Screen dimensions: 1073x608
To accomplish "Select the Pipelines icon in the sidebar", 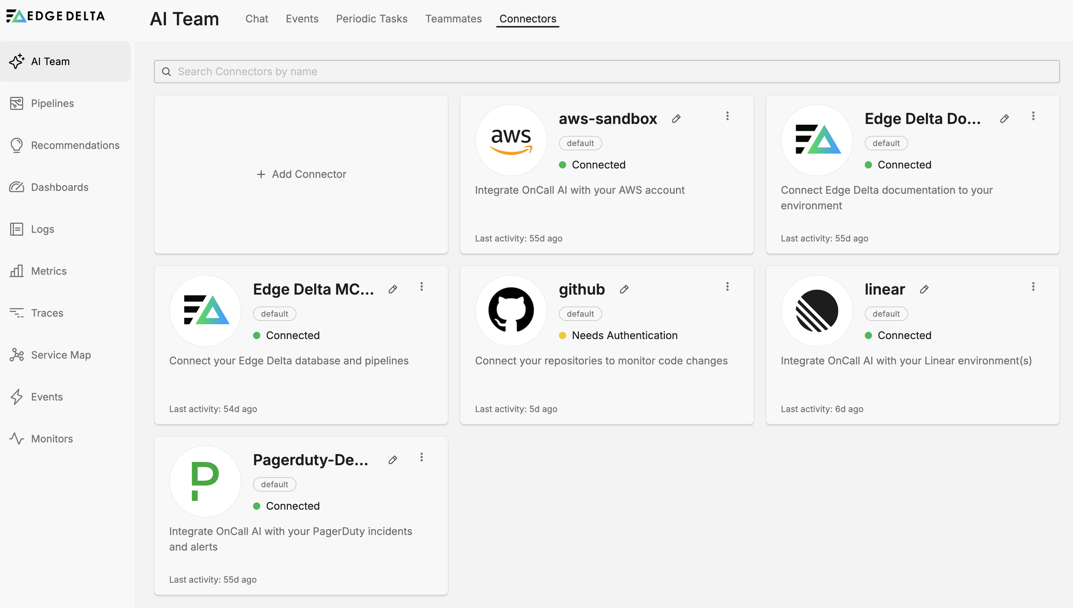I will click(x=17, y=103).
